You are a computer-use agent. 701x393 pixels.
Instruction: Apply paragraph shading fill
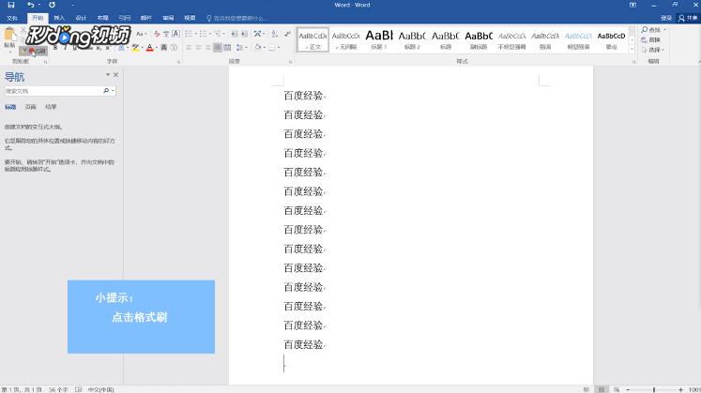(x=258, y=47)
